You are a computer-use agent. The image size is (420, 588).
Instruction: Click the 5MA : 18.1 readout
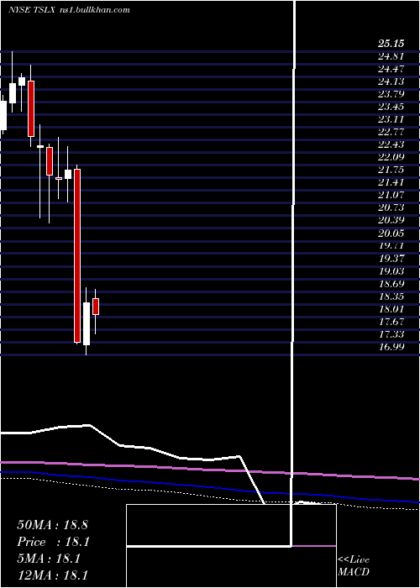pyautogui.click(x=49, y=559)
